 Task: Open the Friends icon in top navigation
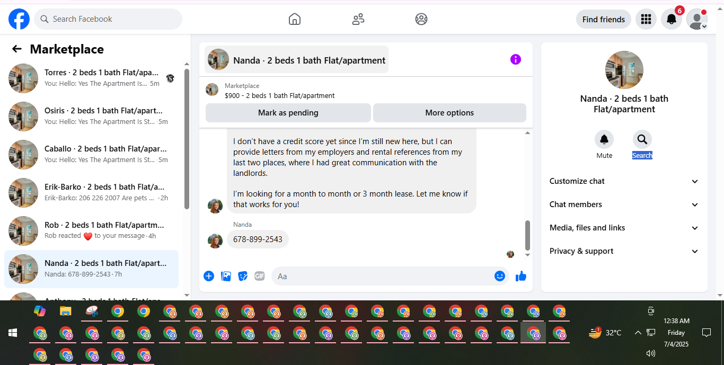[358, 19]
